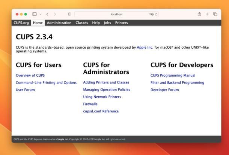Click the CUPS 2.3.4 heading
Viewport: 229px width, 155px height.
(34, 37)
